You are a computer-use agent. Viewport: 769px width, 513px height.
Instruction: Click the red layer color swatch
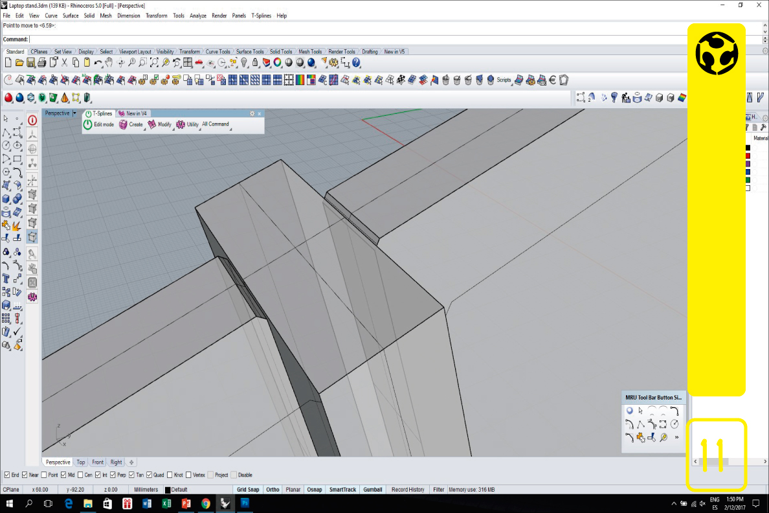[x=748, y=155]
